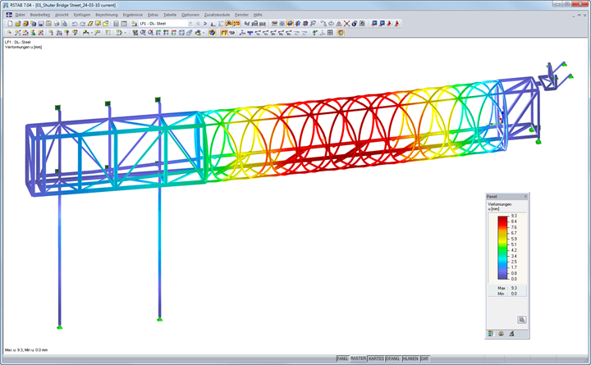The width and height of the screenshot is (591, 365).
Task: Click the new node icon in second toolbar
Action: 9,33
